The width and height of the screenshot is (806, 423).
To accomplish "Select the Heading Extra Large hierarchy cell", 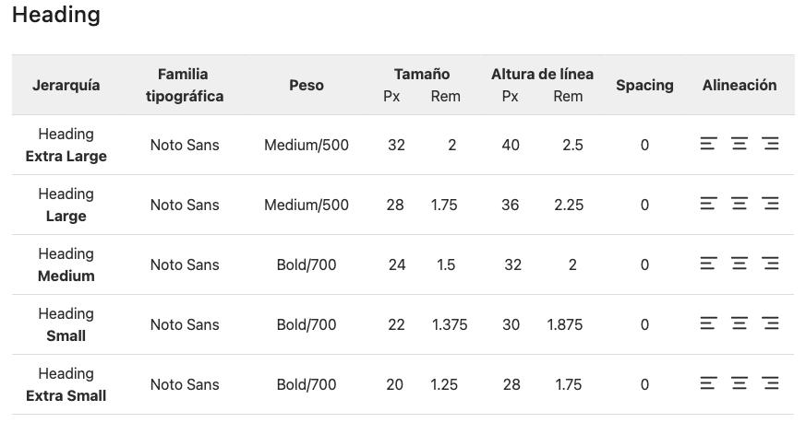I will 66,145.
